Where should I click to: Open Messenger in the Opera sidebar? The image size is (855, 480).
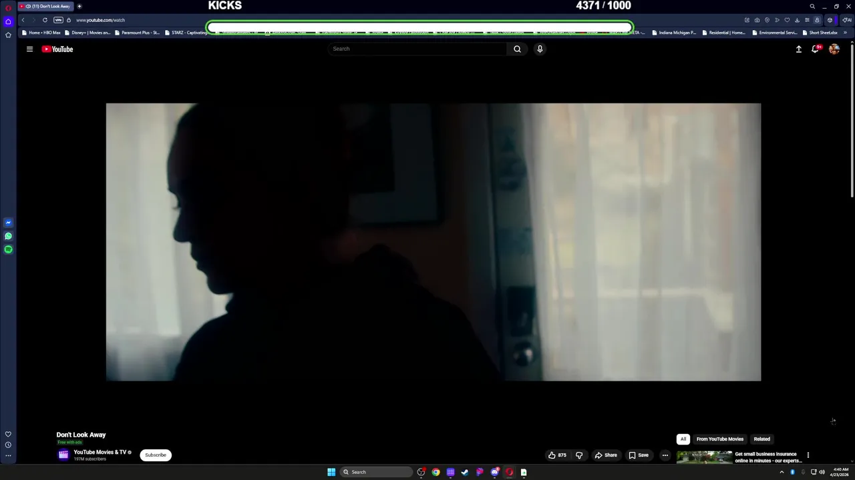click(8, 223)
